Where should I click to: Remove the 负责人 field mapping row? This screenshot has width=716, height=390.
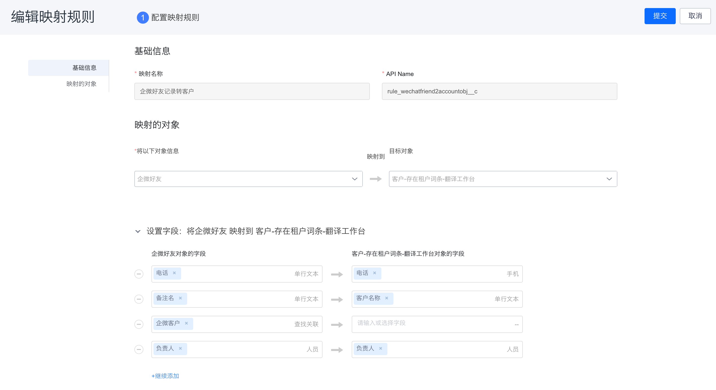pos(139,349)
